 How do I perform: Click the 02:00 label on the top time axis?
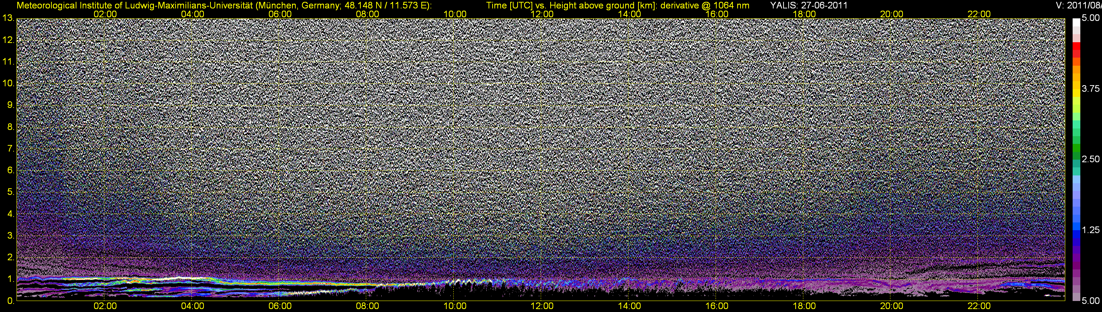(x=105, y=14)
